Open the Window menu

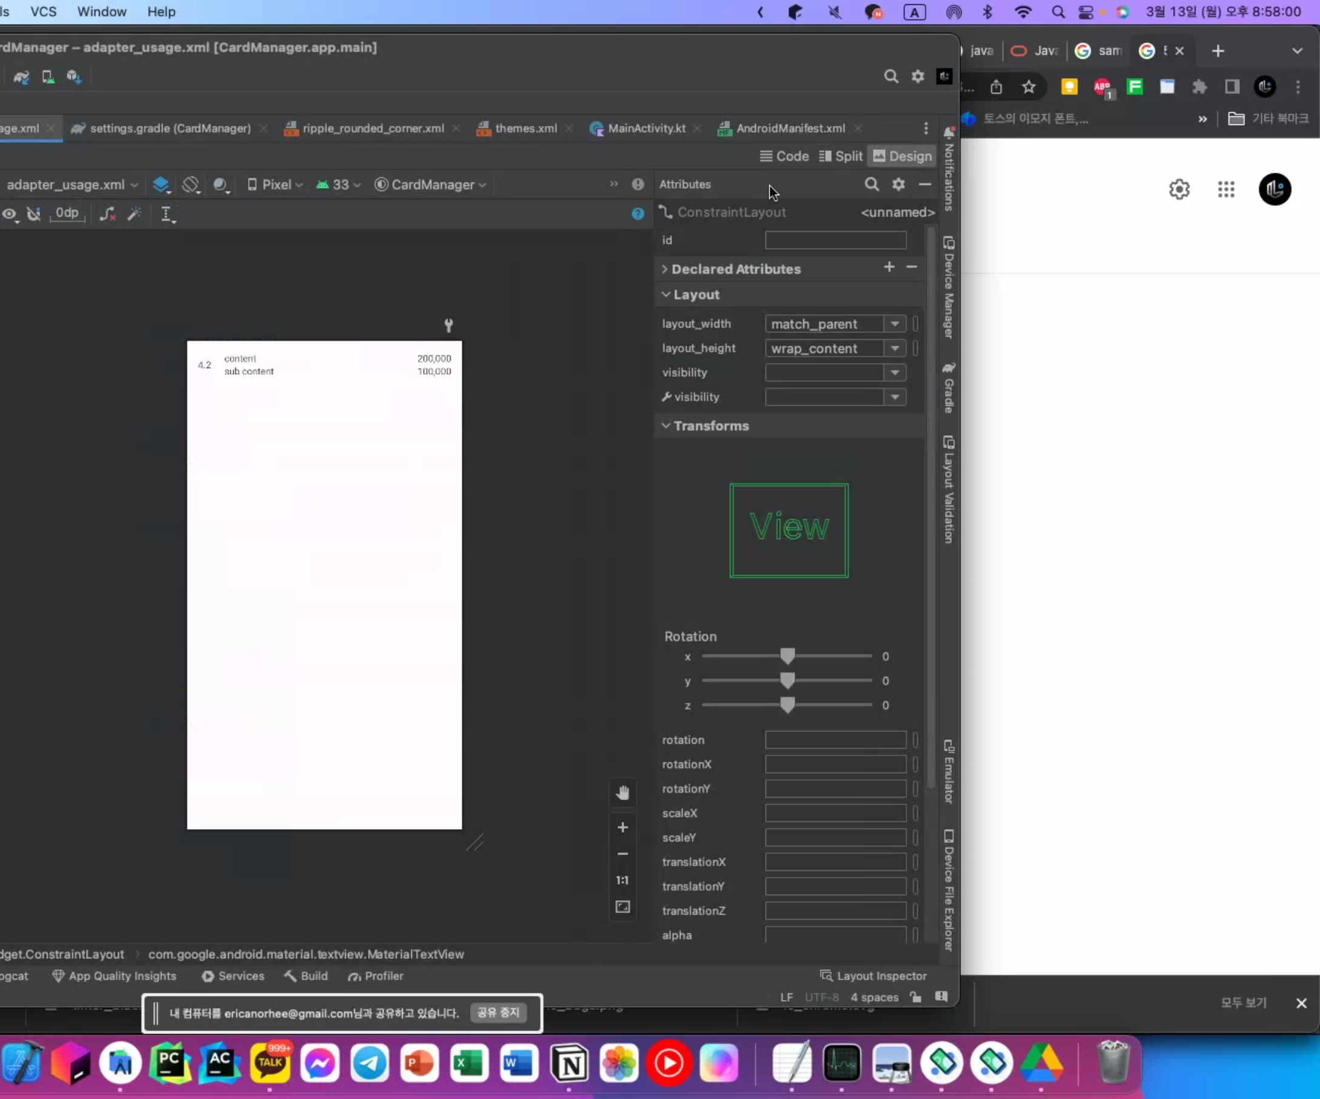click(102, 12)
